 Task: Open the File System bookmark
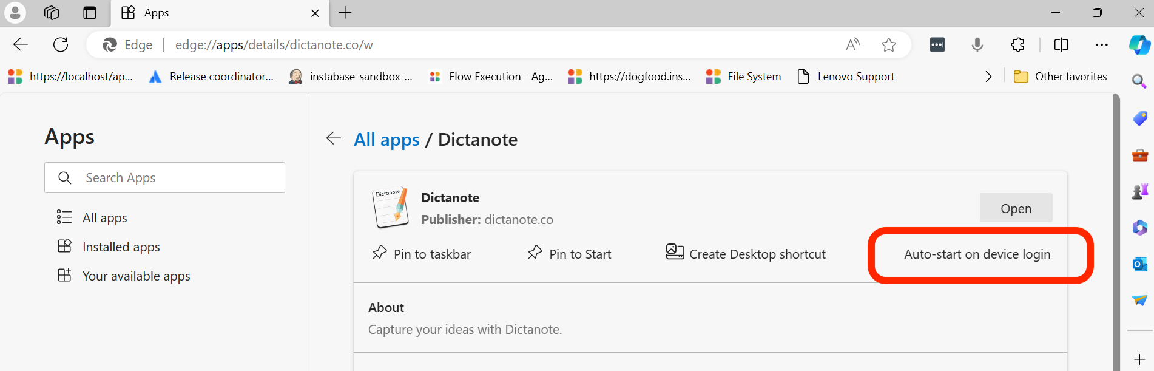[744, 77]
